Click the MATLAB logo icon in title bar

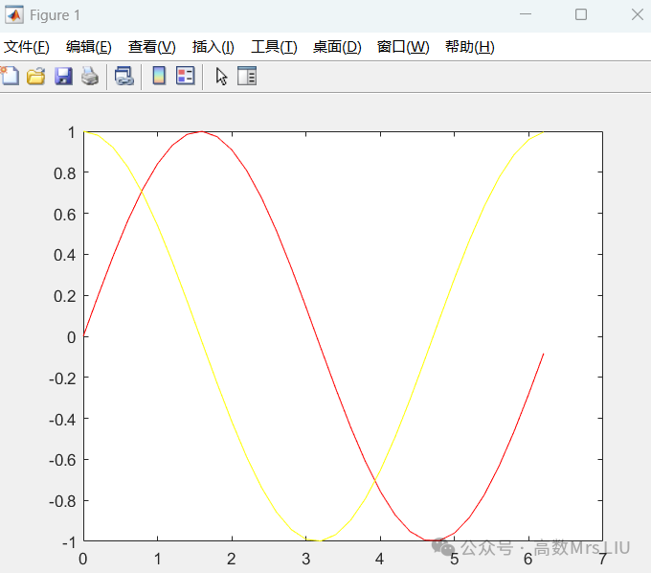(x=14, y=15)
